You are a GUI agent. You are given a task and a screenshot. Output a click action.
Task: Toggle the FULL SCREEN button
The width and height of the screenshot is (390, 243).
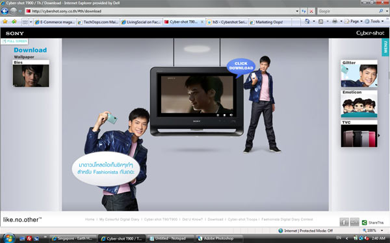[15, 41]
